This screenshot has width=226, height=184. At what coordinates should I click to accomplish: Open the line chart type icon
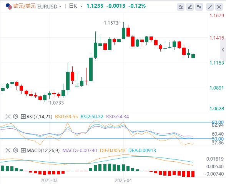tap(181, 7)
